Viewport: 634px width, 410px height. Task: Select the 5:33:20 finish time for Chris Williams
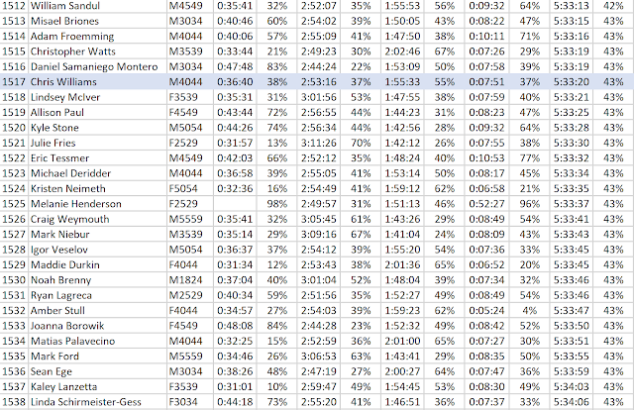pyautogui.click(x=571, y=82)
